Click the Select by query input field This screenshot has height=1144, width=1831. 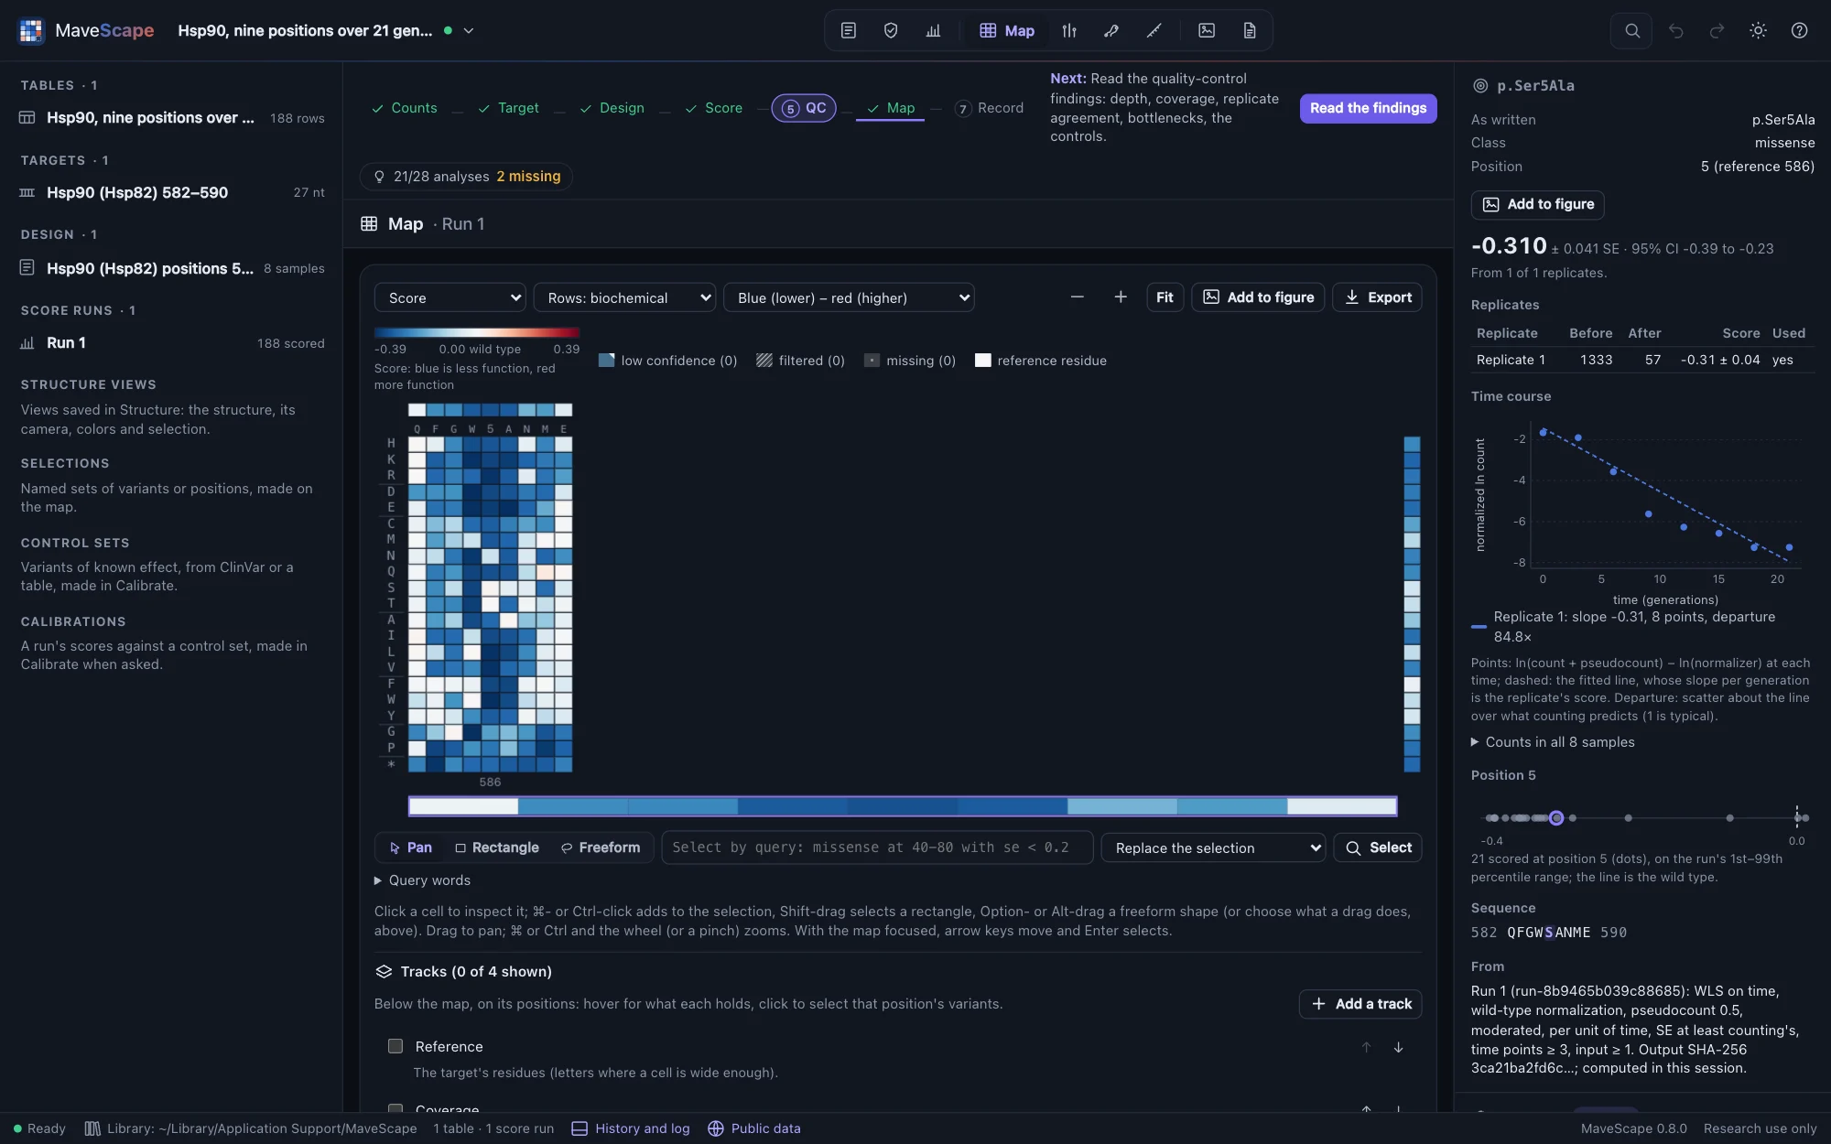click(877, 847)
